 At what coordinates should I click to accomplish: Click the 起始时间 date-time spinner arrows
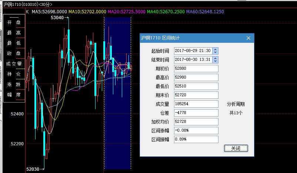pos(216,51)
